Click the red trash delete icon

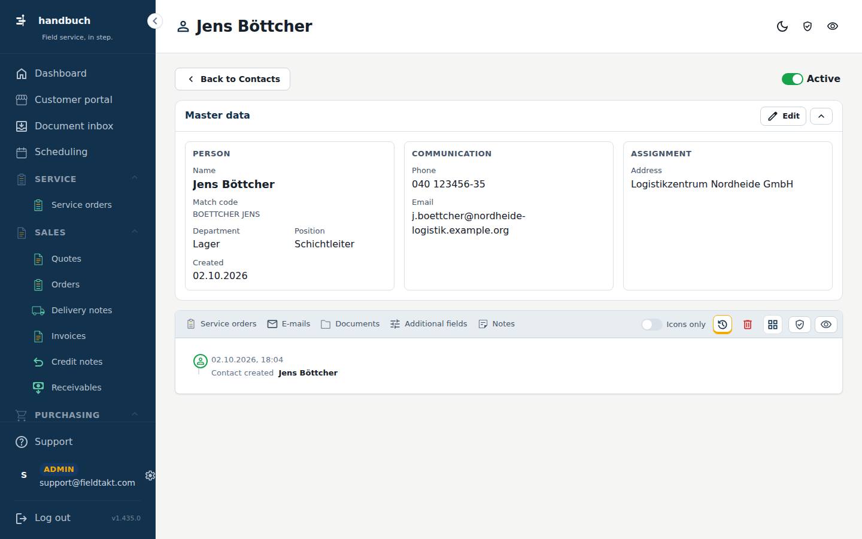point(748,324)
